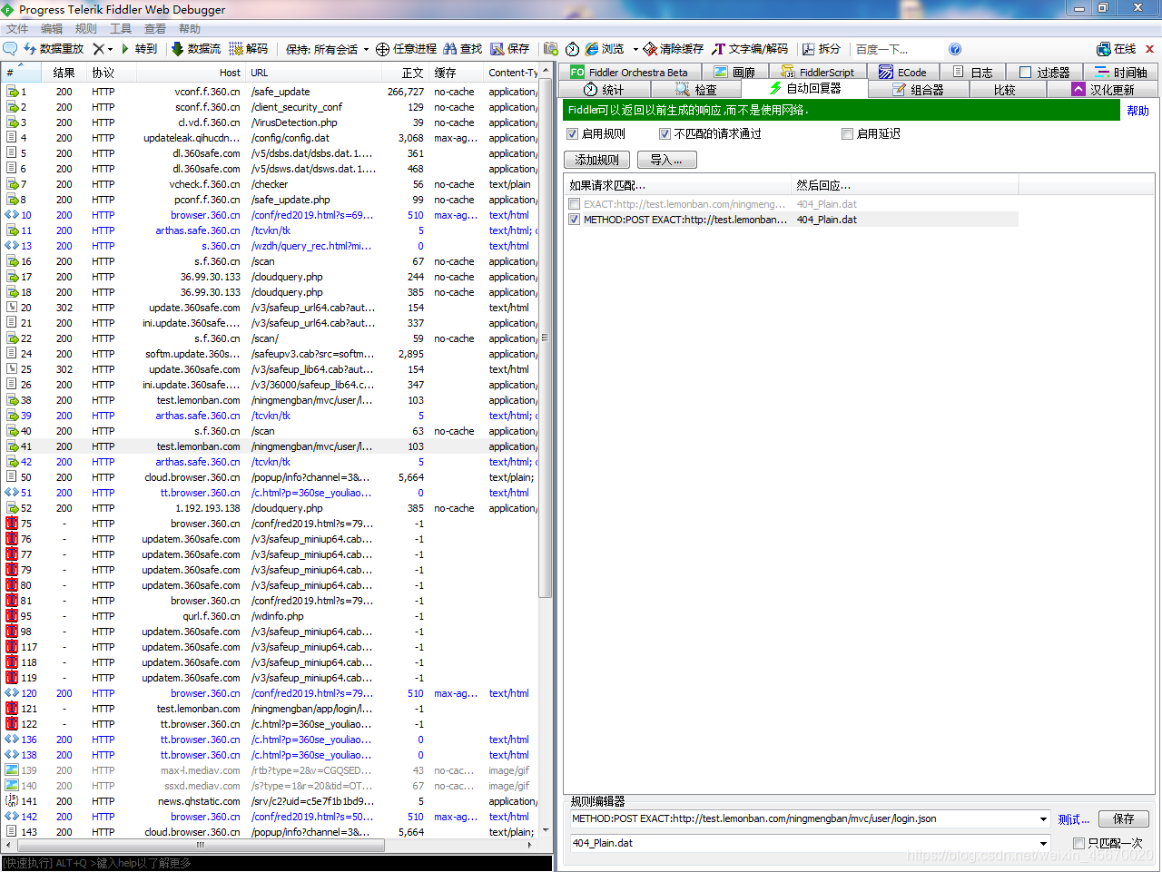Open the 组合器 composer tab
Viewport: 1162px width, 872px height.
click(x=919, y=89)
